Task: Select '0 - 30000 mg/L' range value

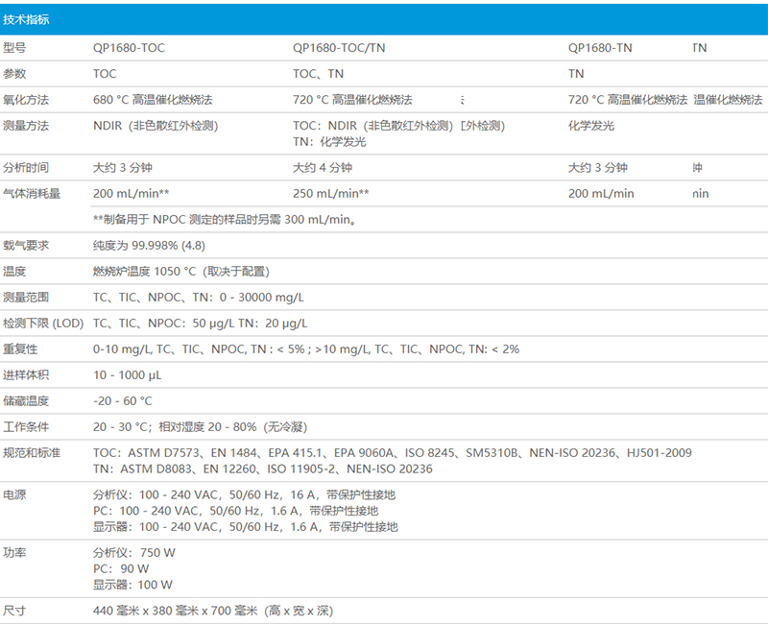Action: pos(261,298)
